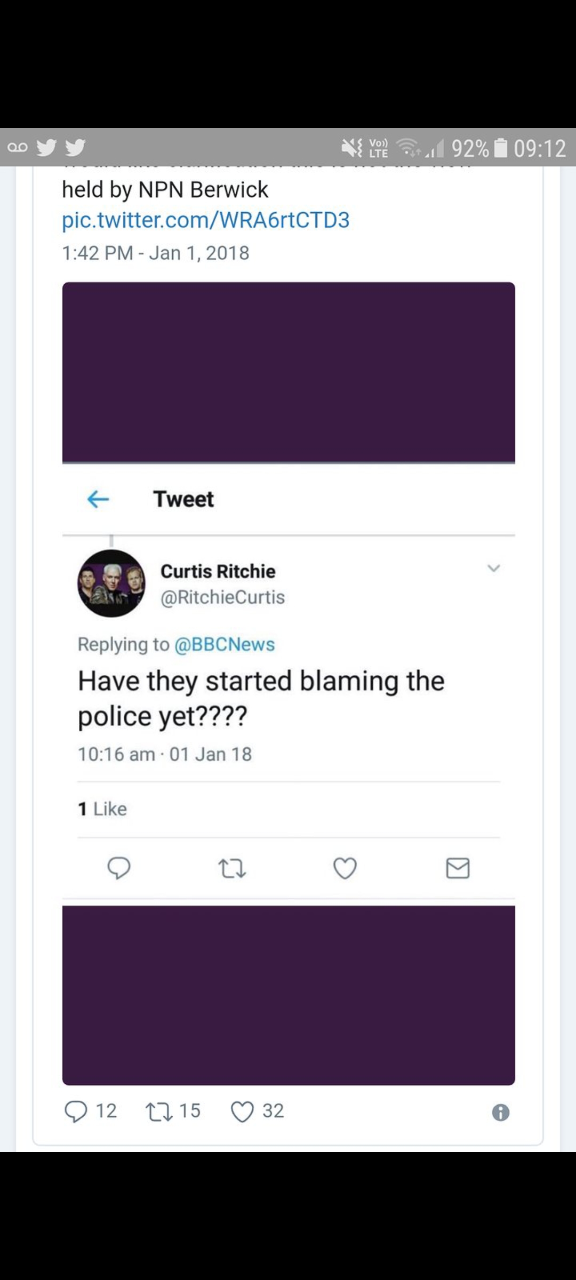Tap the upper dark purple image block
This screenshot has height=1280, width=576.
pyautogui.click(x=289, y=372)
